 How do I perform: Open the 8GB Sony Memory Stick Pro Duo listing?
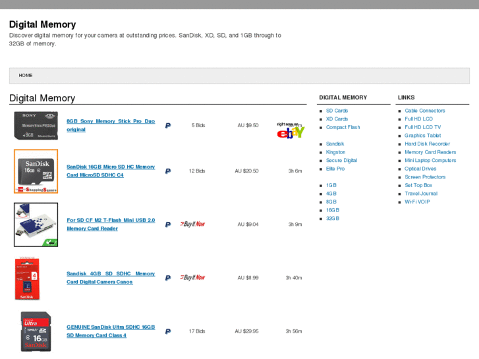point(111,125)
